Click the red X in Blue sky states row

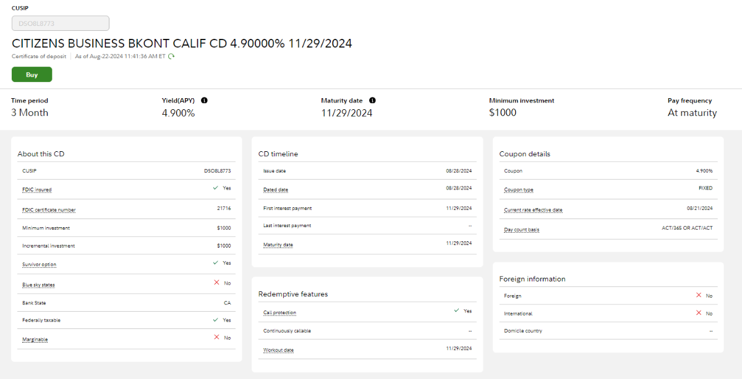pos(216,283)
